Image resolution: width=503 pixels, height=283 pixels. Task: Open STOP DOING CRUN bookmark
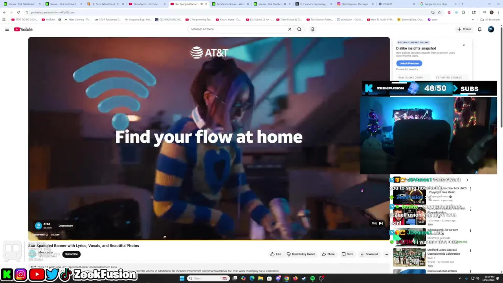click(24, 20)
